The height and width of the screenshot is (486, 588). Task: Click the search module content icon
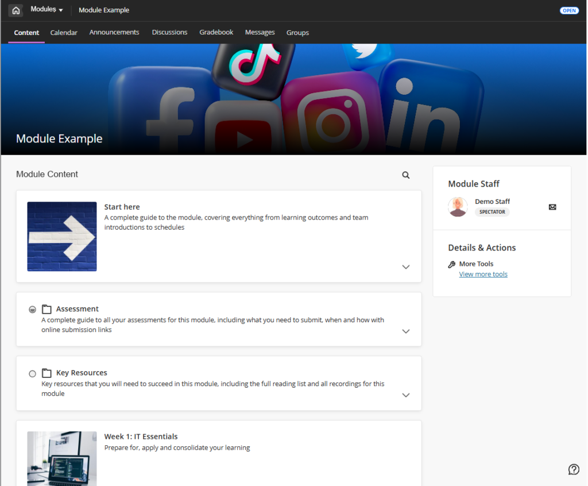406,175
